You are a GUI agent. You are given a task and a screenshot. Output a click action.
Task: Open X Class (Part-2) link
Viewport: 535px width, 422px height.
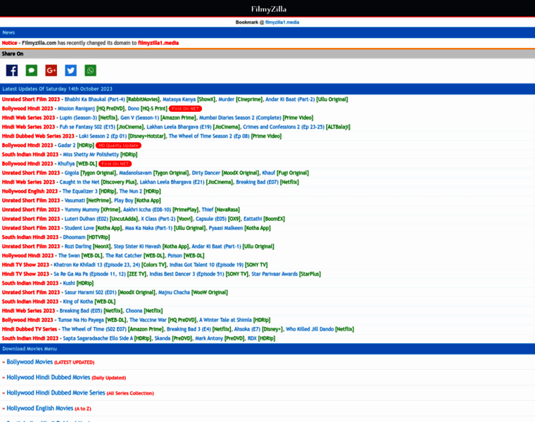tap(158, 219)
